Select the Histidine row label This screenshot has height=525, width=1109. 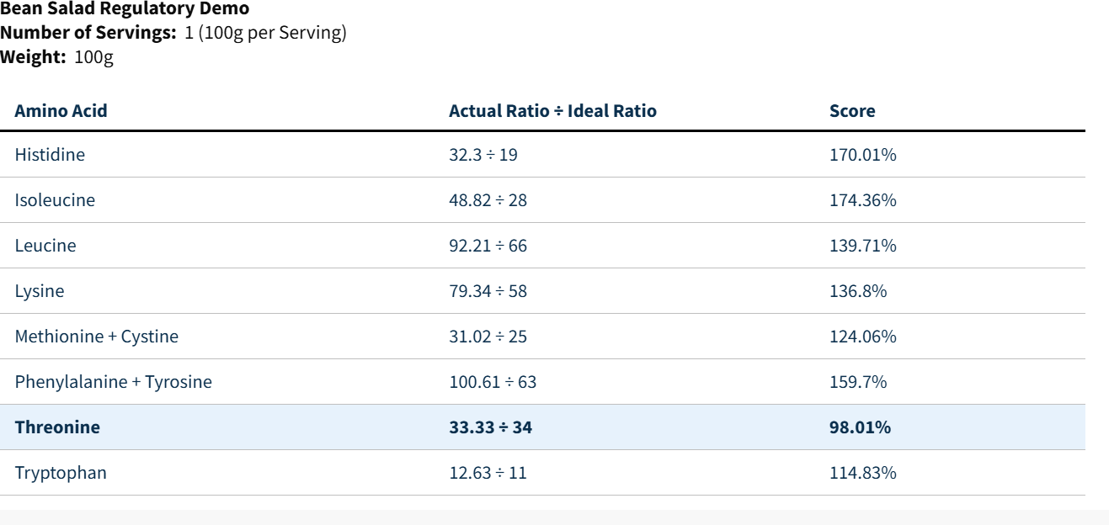click(50, 155)
